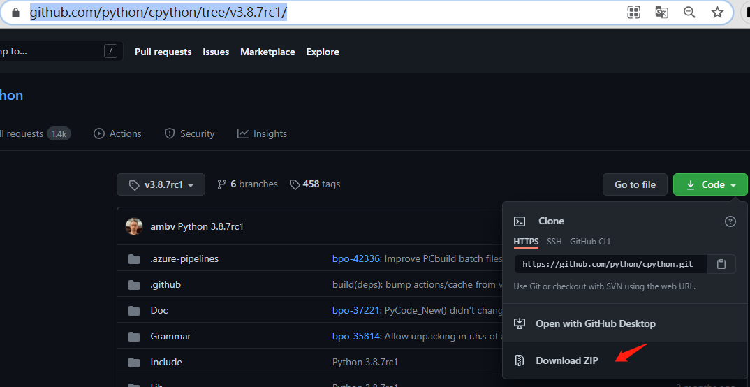750x387 pixels.
Task: Select the HTTPS clone tab
Action: pos(526,242)
